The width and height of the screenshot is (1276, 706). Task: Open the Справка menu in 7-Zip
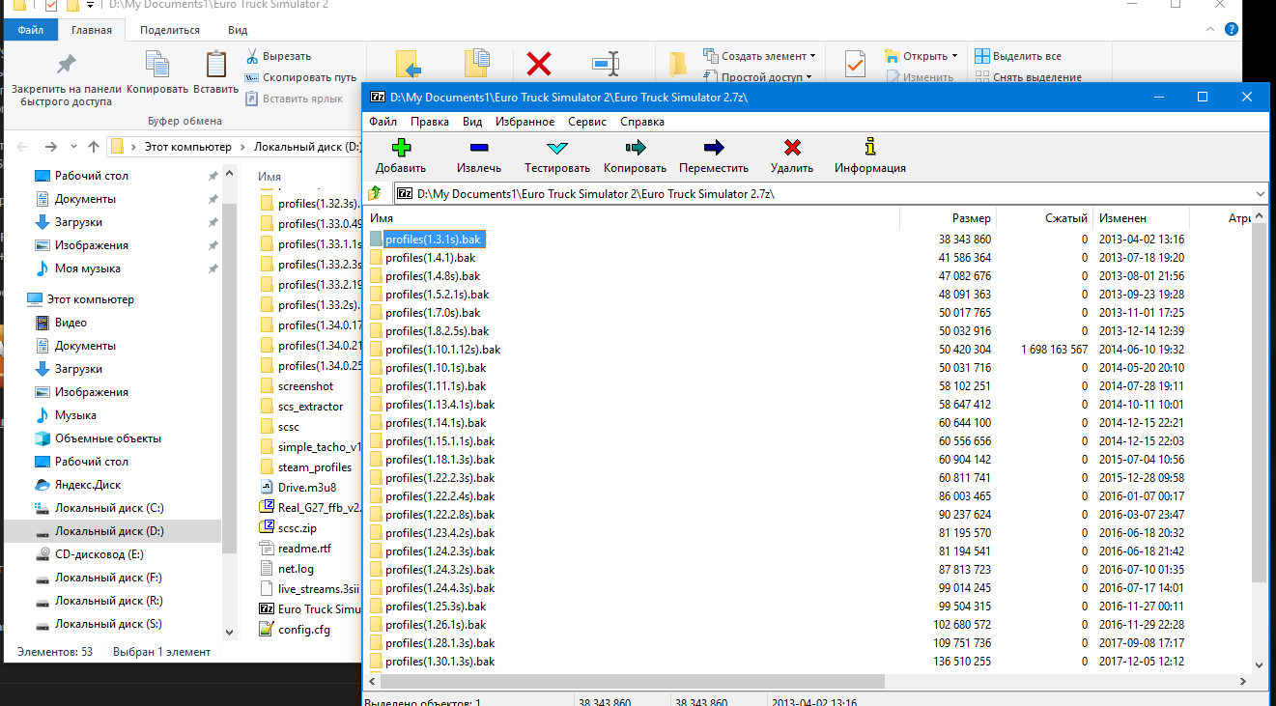pos(642,122)
